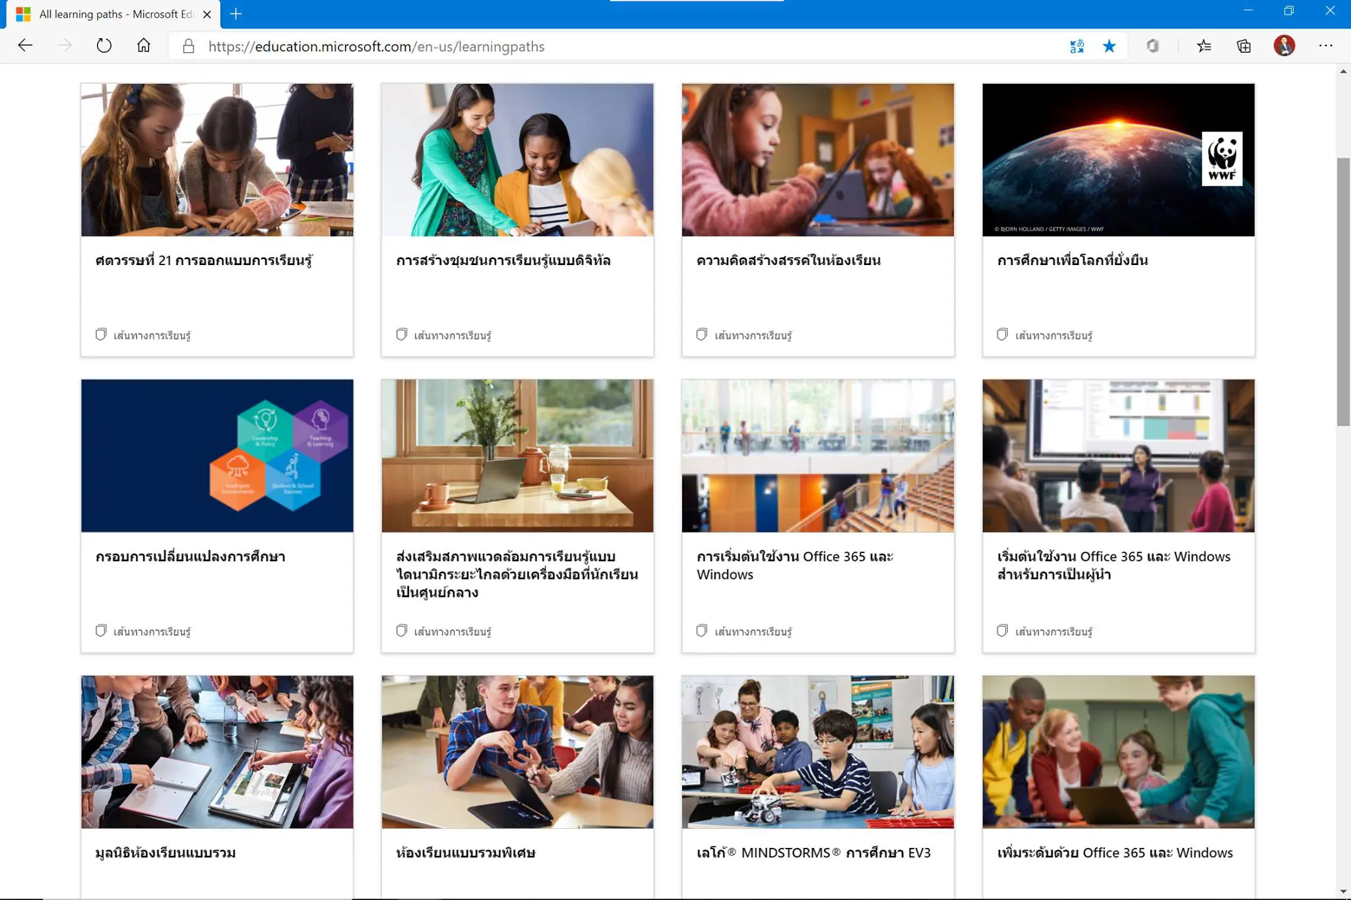Go back to the previous page
Image resolution: width=1351 pixels, height=900 pixels.
coord(25,45)
